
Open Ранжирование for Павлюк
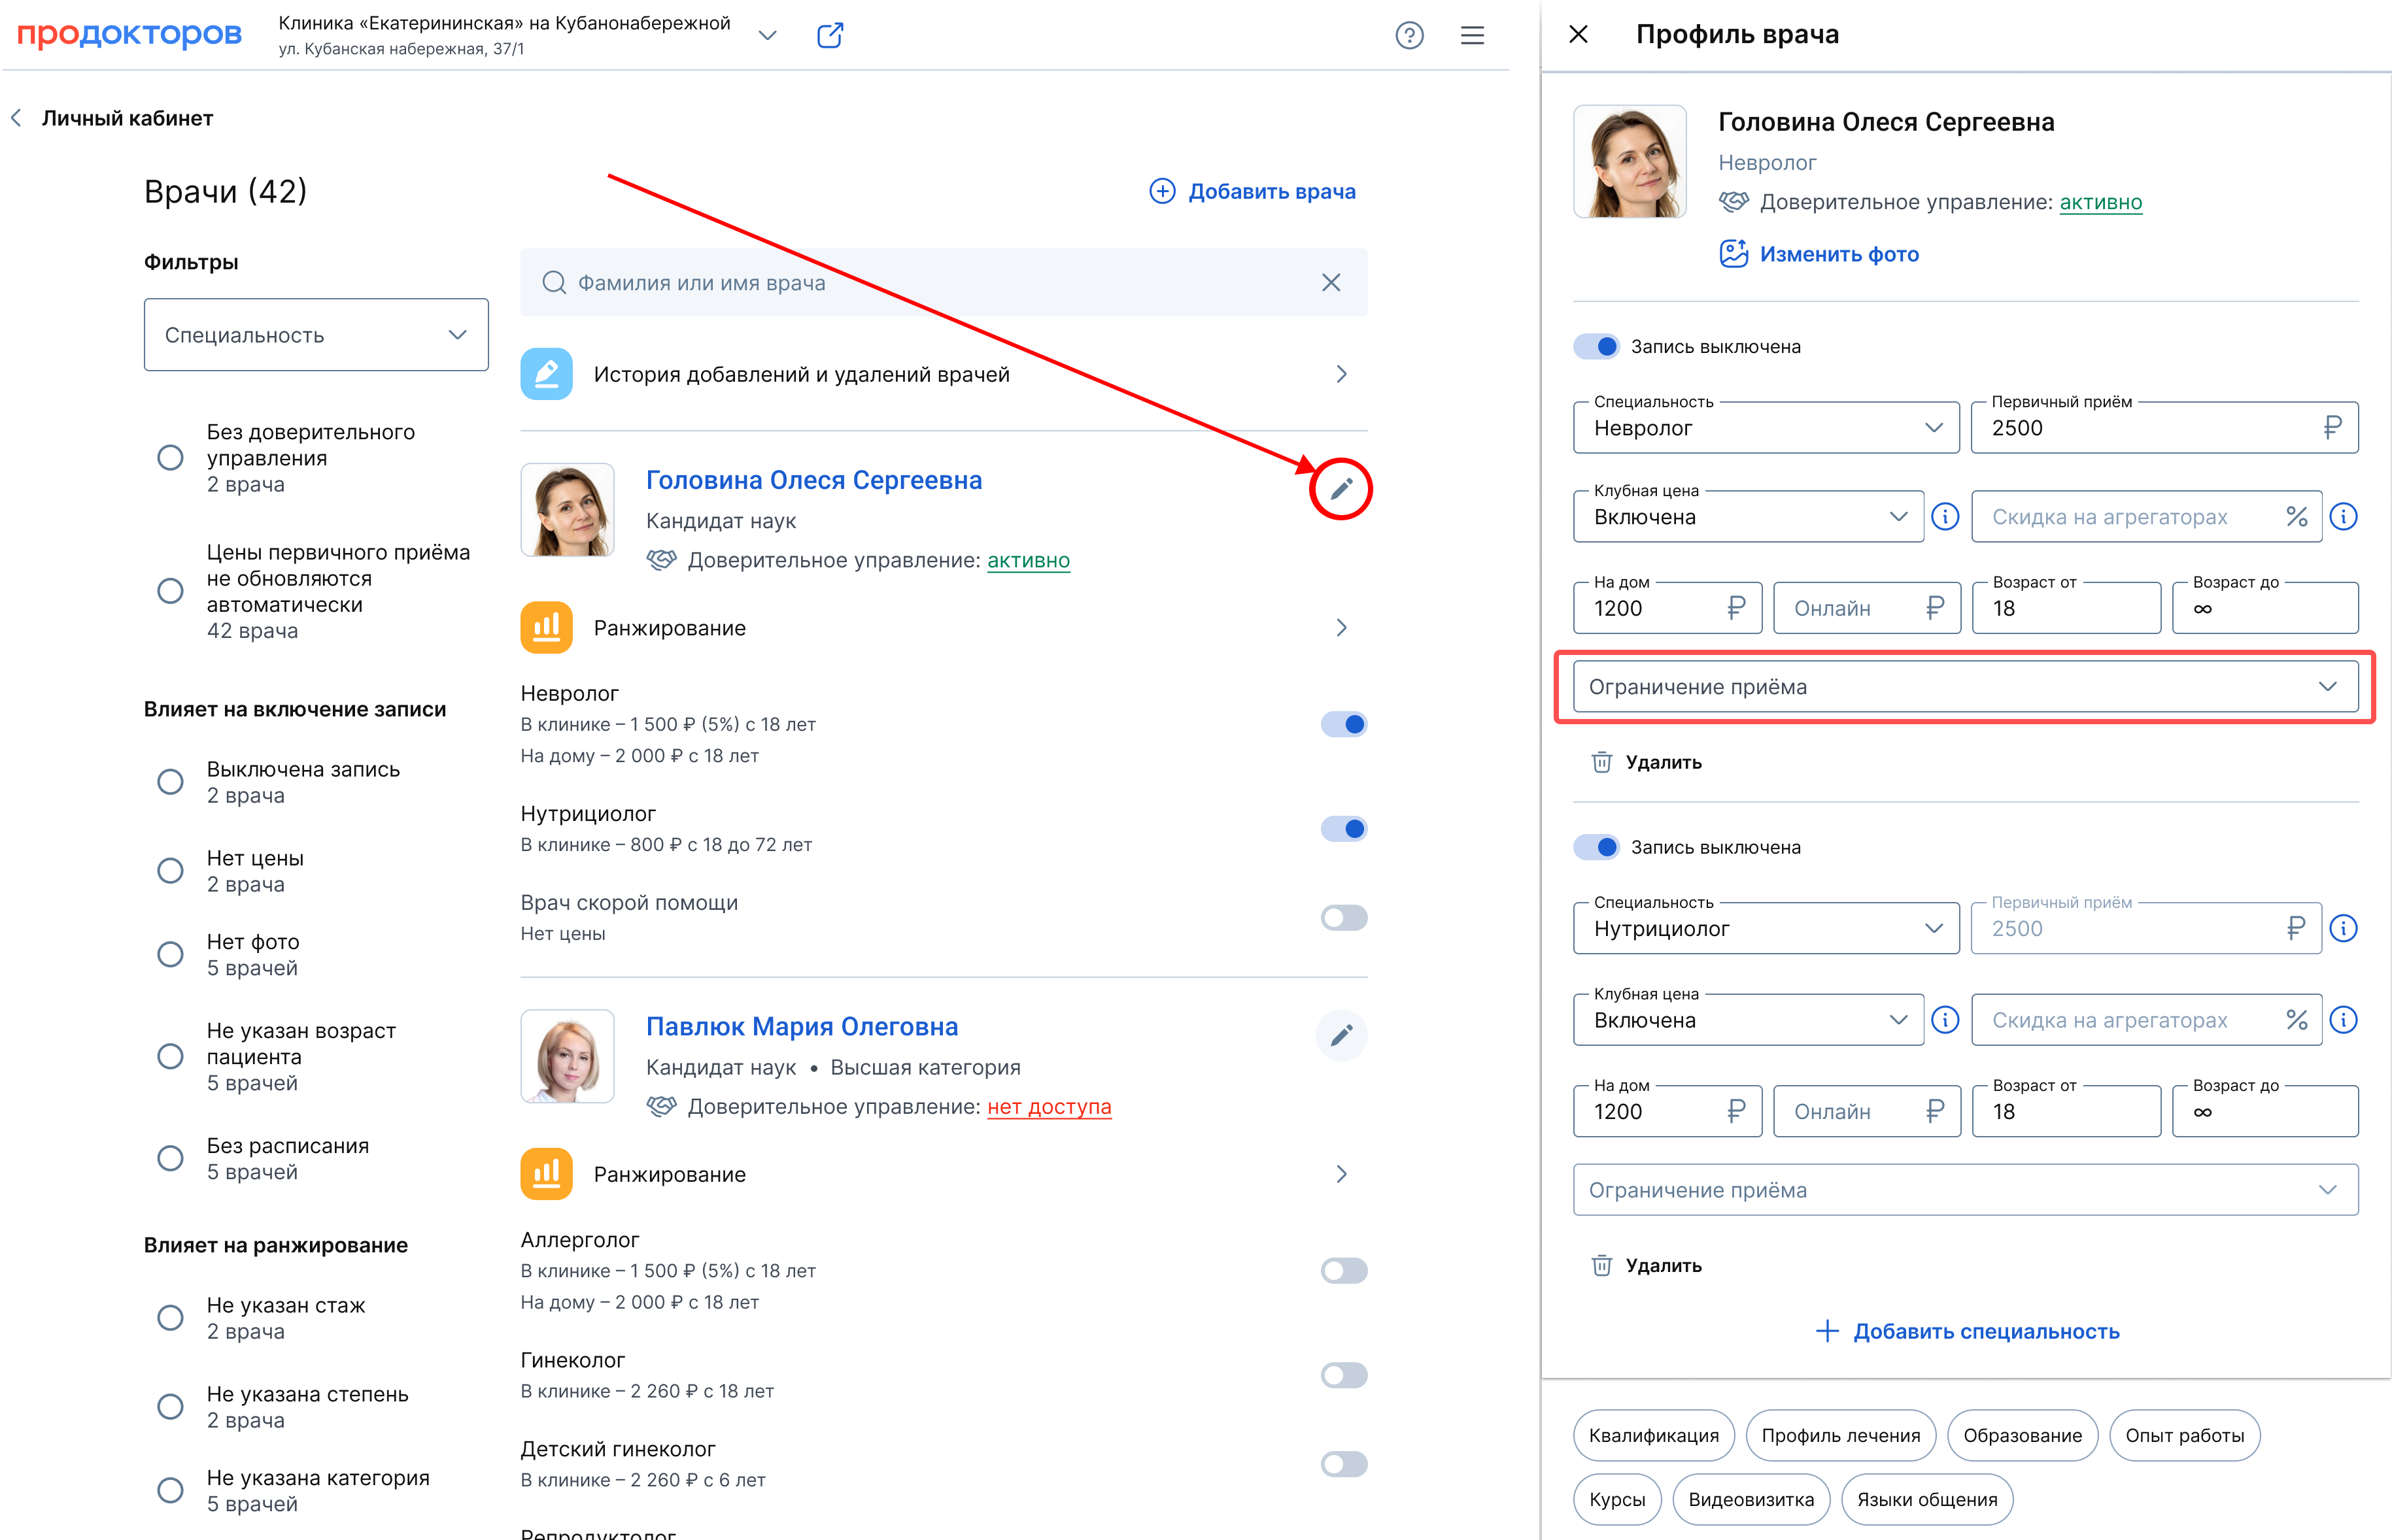944,1174
